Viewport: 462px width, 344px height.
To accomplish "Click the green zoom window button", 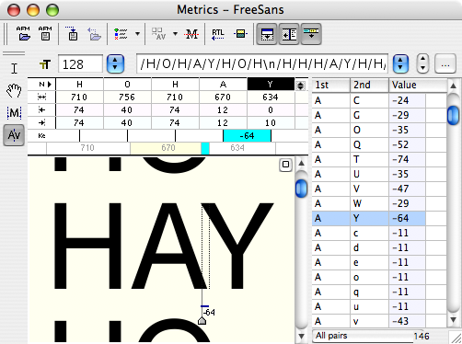I will coord(52,10).
